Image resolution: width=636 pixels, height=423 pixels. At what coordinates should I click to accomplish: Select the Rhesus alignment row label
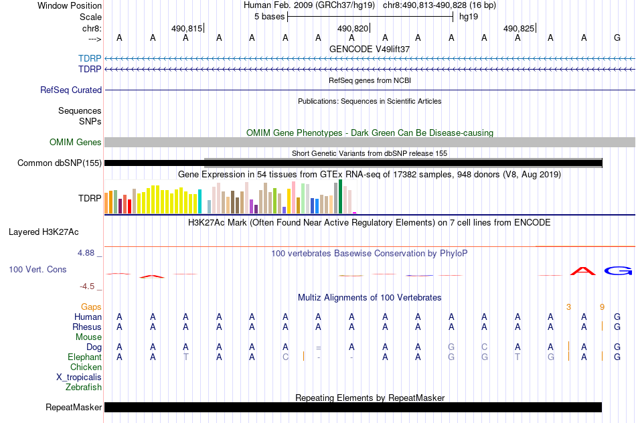pos(87,327)
